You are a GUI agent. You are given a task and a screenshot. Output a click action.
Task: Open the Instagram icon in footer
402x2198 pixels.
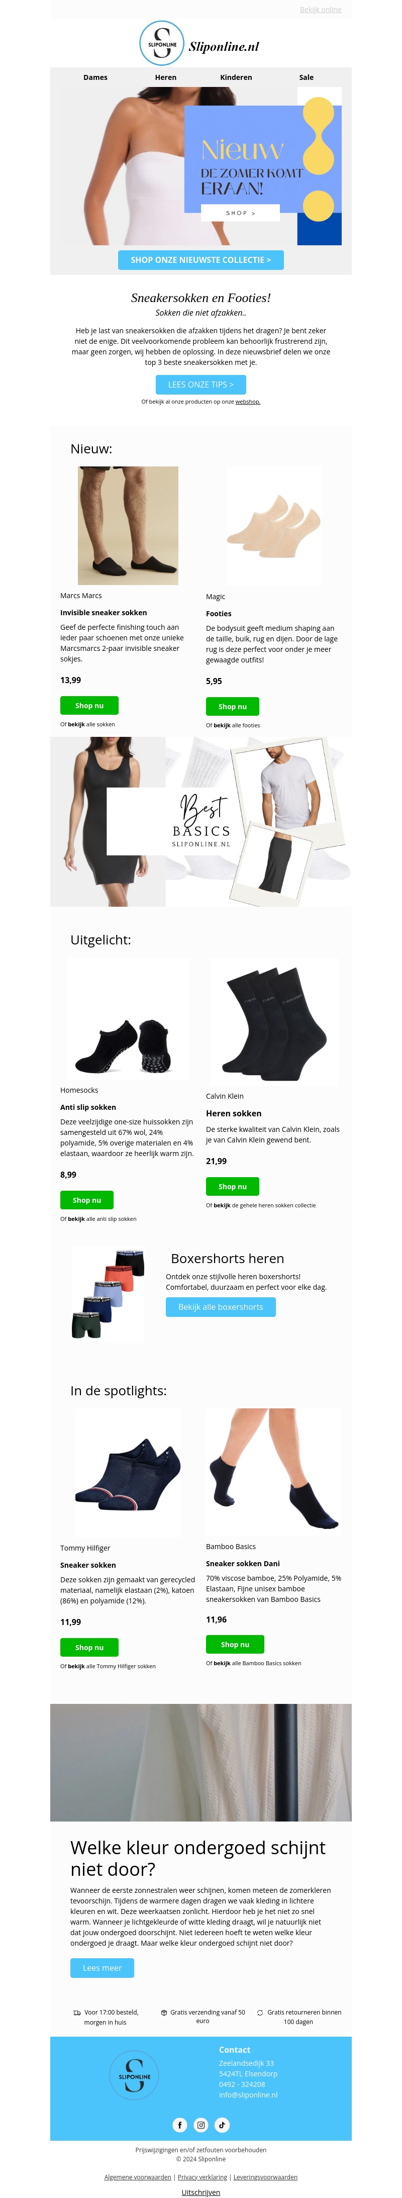(200, 2125)
